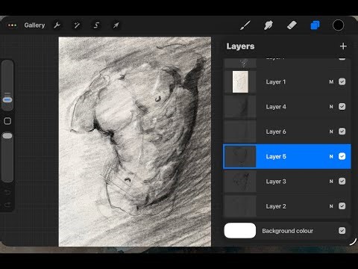Open the black colour picker circle

coord(338,25)
